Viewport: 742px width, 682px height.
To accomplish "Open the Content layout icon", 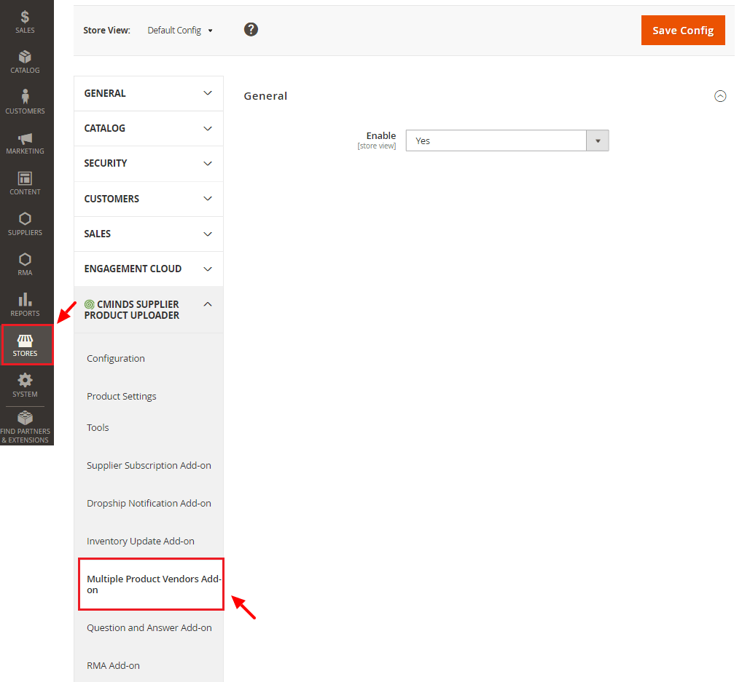I will tap(25, 178).
